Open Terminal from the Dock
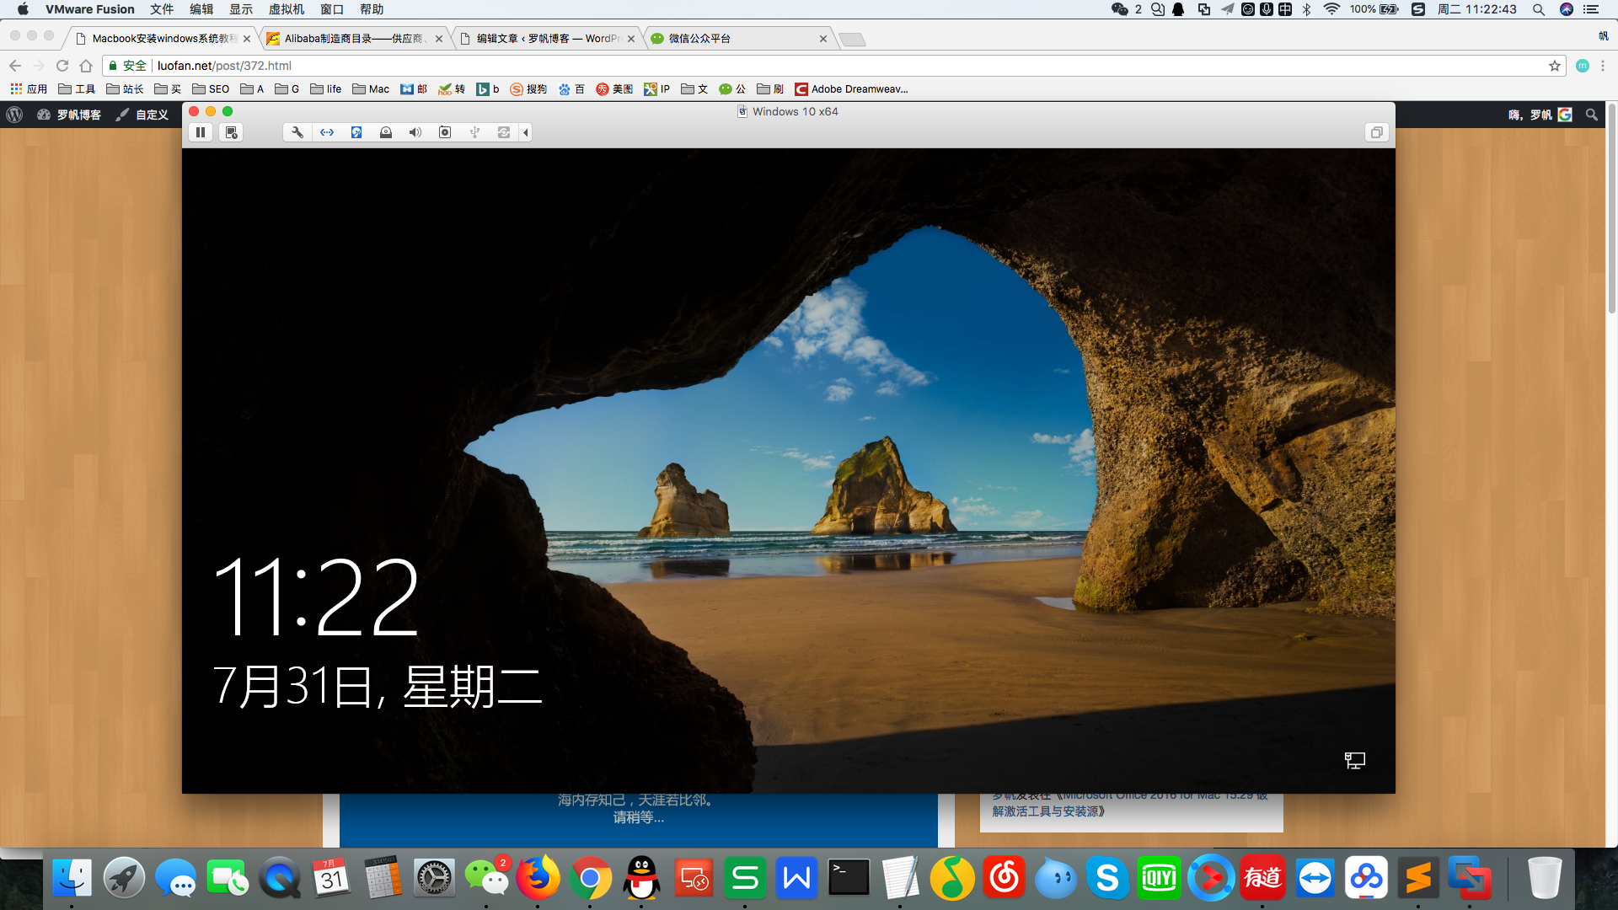 (x=849, y=878)
